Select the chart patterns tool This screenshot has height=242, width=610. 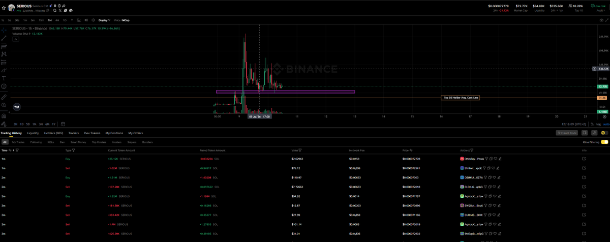pos(4,53)
